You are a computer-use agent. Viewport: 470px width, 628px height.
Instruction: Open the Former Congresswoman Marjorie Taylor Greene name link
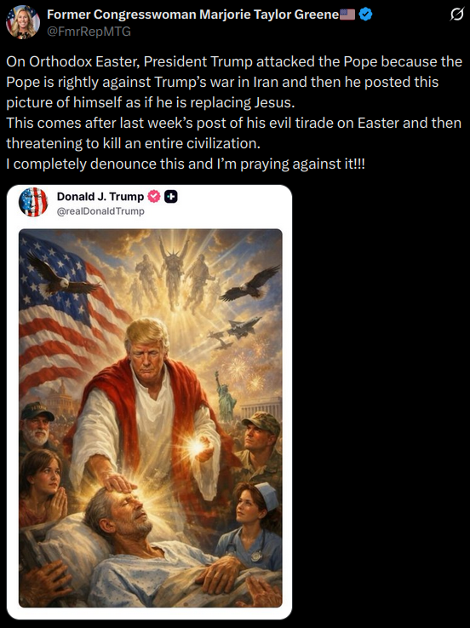(193, 14)
